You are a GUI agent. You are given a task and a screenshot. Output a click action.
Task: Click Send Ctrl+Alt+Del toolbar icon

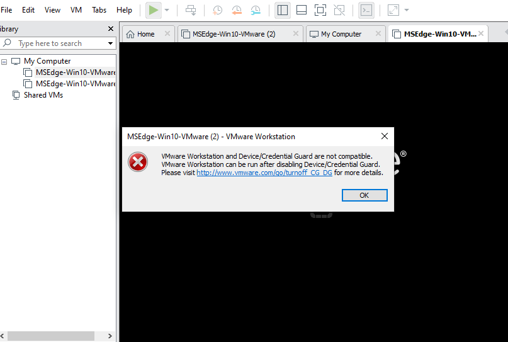pyautogui.click(x=191, y=10)
